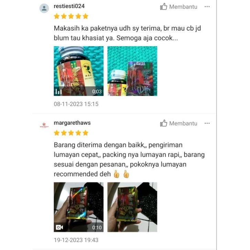Click the 08-11-2023 15:15 review timestamp
The height and width of the screenshot is (250, 250).
[76, 104]
